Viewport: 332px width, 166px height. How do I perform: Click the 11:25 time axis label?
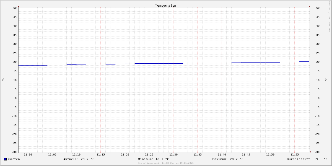pos(149,155)
